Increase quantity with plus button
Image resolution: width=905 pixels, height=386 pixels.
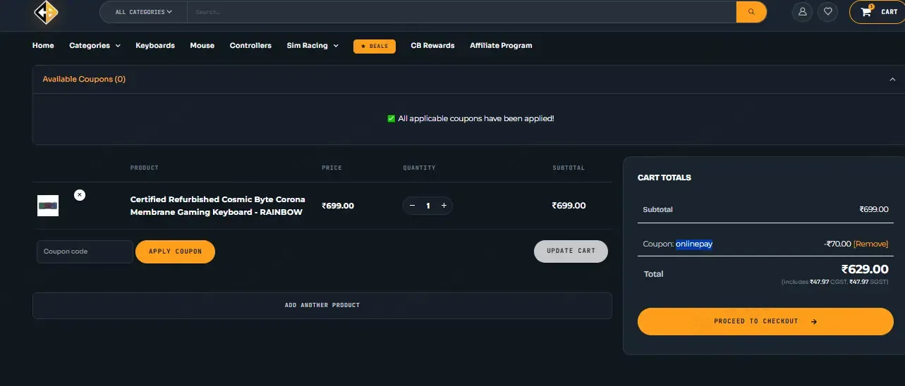click(444, 206)
